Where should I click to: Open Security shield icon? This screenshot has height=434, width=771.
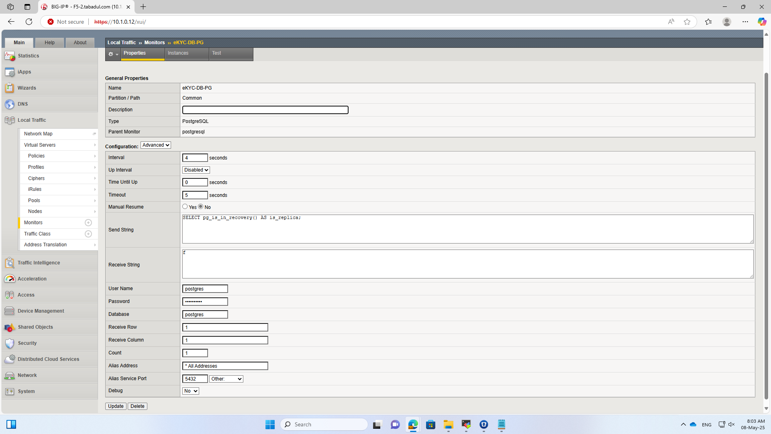pos(10,343)
